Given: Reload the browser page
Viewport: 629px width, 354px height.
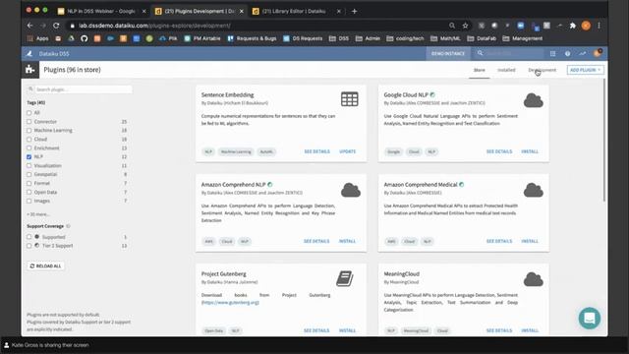Looking at the screenshot, I should (x=56, y=26).
